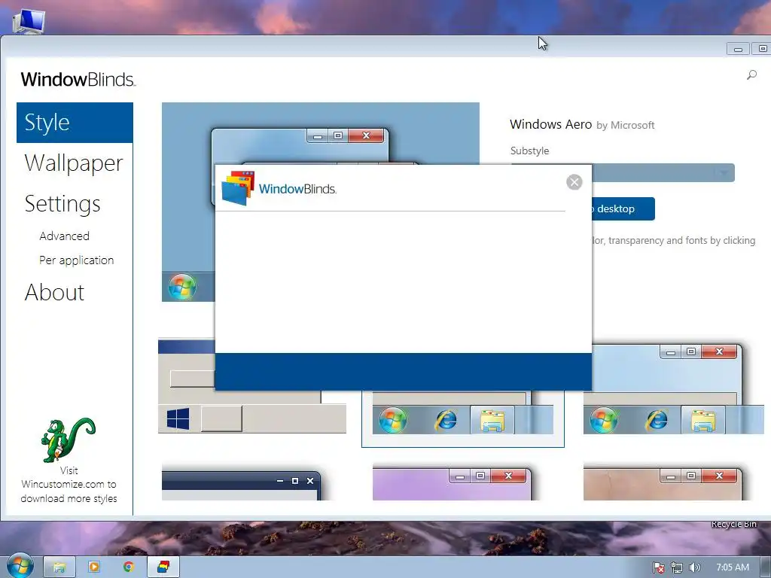Screen dimensions: 771x578
Task: Go to Advanced settings
Action: pyautogui.click(x=65, y=236)
